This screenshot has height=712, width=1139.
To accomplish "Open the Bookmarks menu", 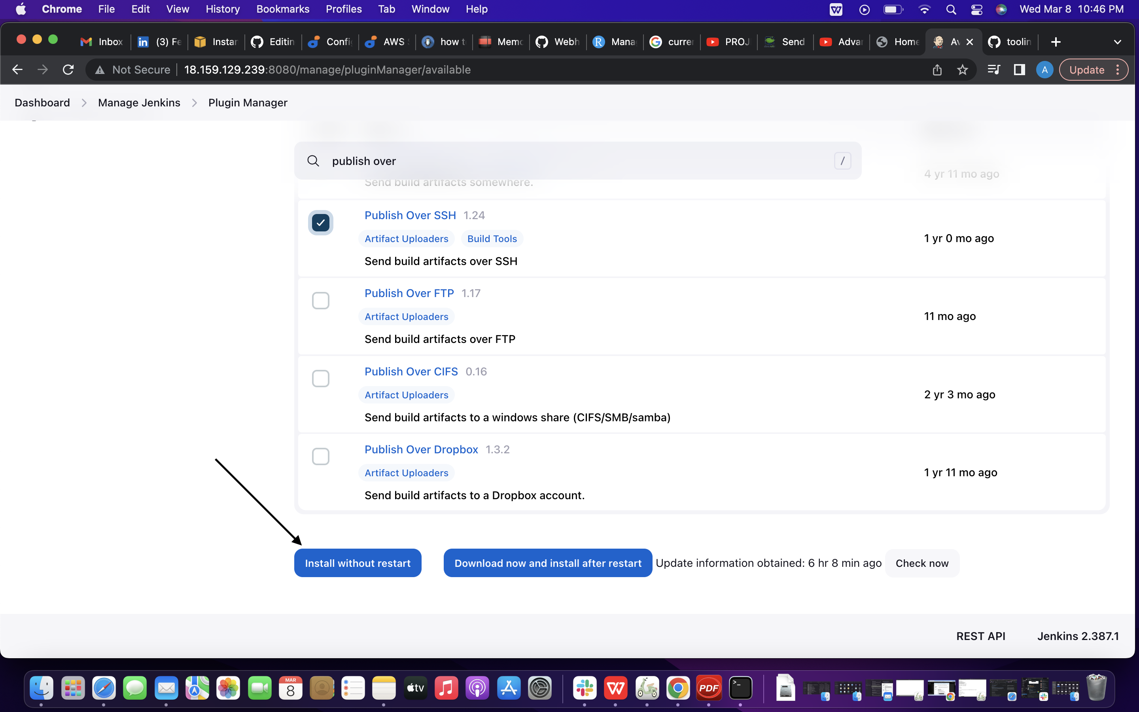I will 283,9.
